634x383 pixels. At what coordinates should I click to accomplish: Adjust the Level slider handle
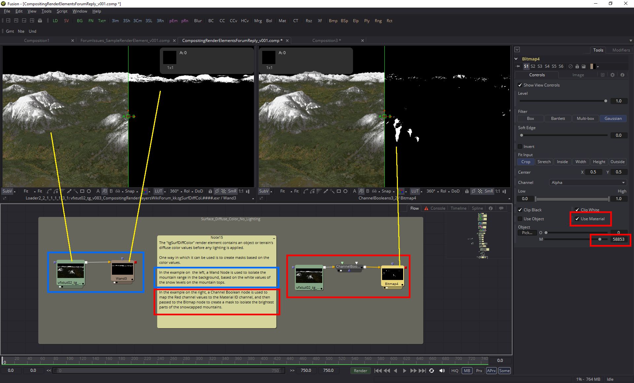click(x=606, y=101)
